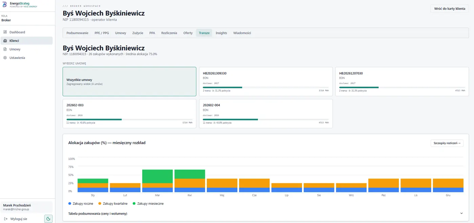Switch to the Zużycie tab
This screenshot has height=223, width=474.
click(x=138, y=33)
